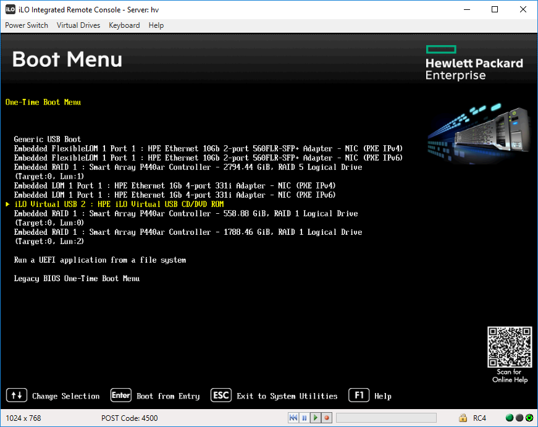Open the Help menu

[156, 25]
